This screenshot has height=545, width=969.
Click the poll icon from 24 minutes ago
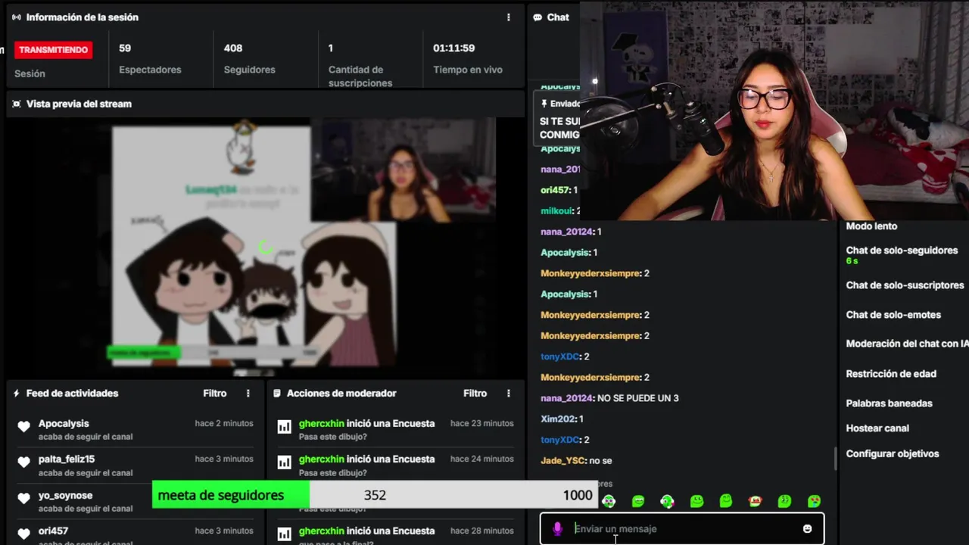[x=284, y=462]
